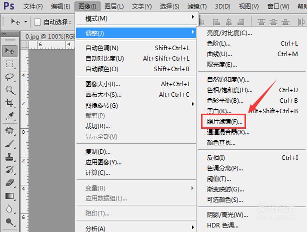
Task: Open the tool preset picker arrow
Action: pyautogui.click(x=25, y=22)
